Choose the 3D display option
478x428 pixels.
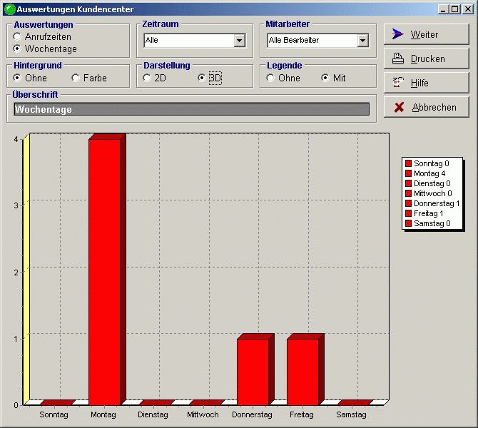[201, 78]
